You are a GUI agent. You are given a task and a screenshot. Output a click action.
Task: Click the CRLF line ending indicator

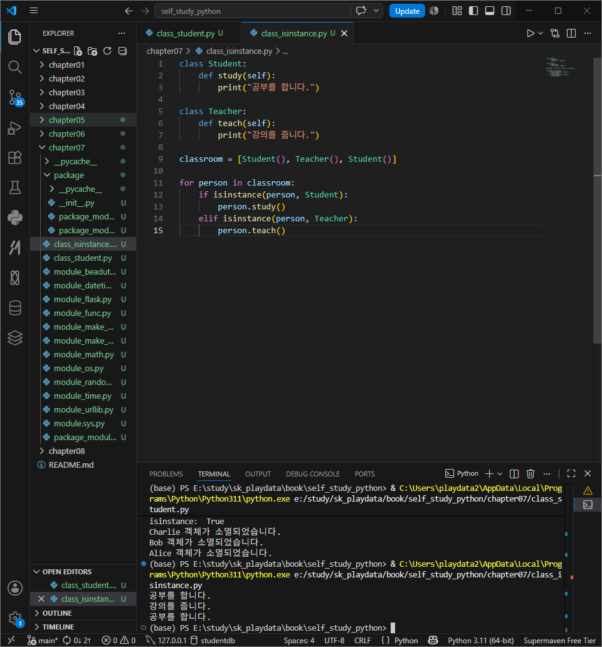pos(362,640)
